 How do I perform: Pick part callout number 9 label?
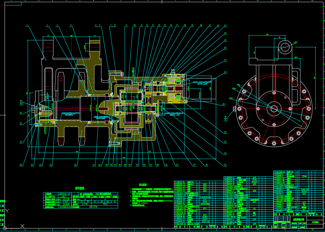point(126,25)
